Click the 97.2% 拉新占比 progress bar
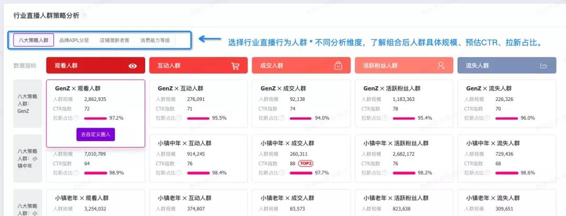This screenshot has width=566, height=216. coord(95,118)
